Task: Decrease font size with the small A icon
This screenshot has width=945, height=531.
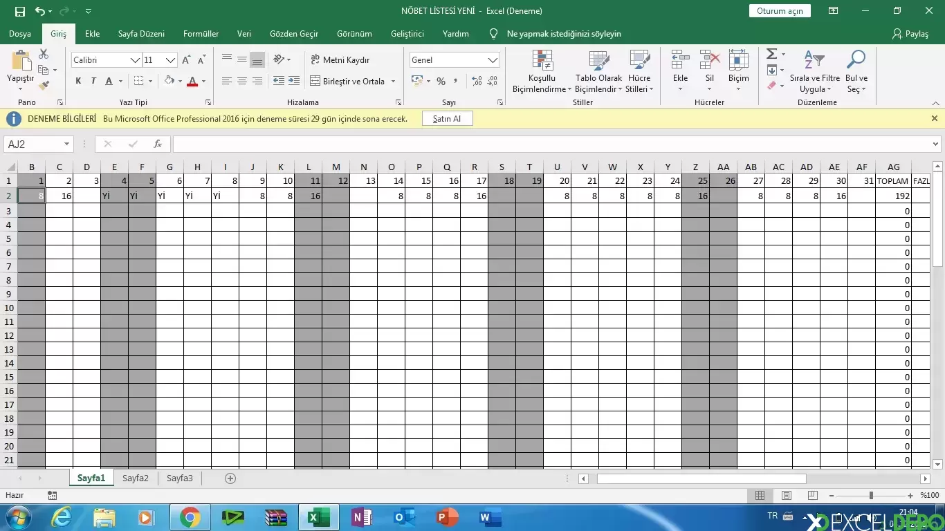Action: (201, 60)
